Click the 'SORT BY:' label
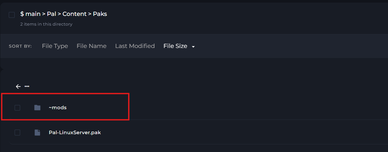 click(20, 46)
